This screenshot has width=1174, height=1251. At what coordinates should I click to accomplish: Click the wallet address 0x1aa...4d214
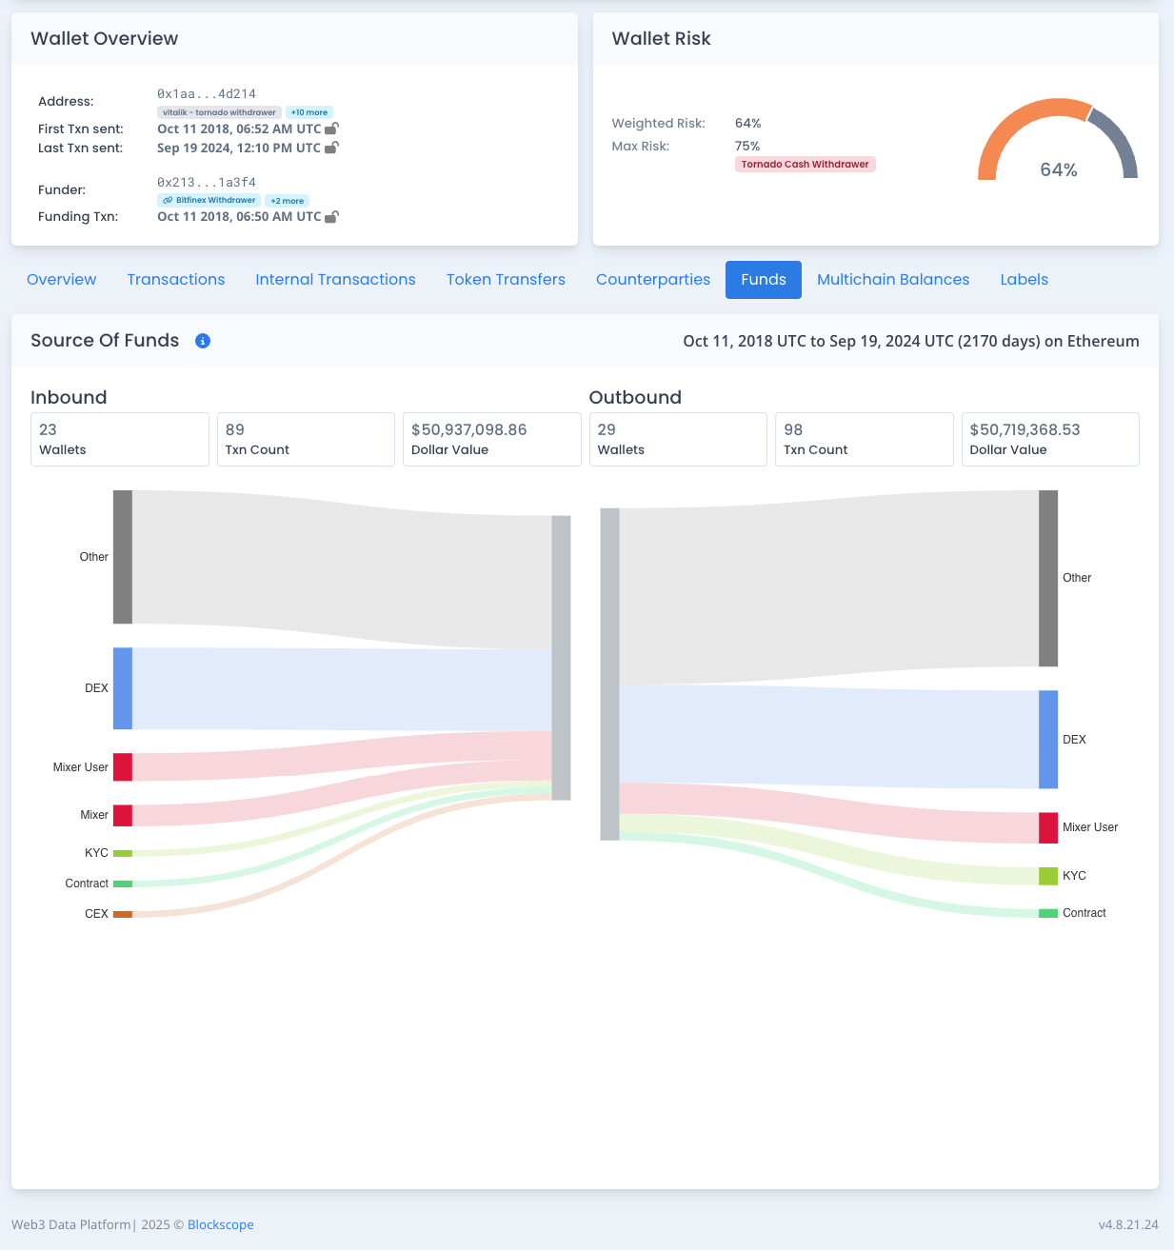click(x=207, y=94)
